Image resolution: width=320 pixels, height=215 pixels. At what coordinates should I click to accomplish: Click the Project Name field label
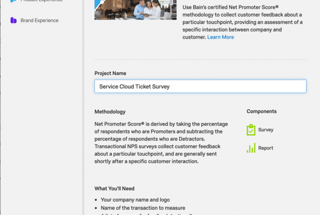tap(110, 73)
